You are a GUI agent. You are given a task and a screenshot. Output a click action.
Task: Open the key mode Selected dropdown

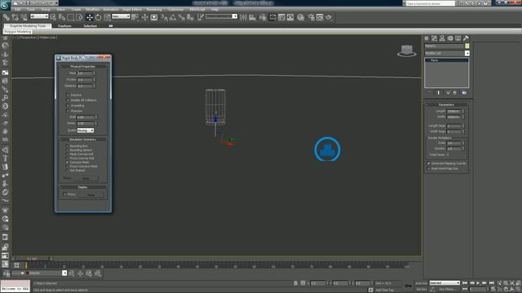(445, 283)
